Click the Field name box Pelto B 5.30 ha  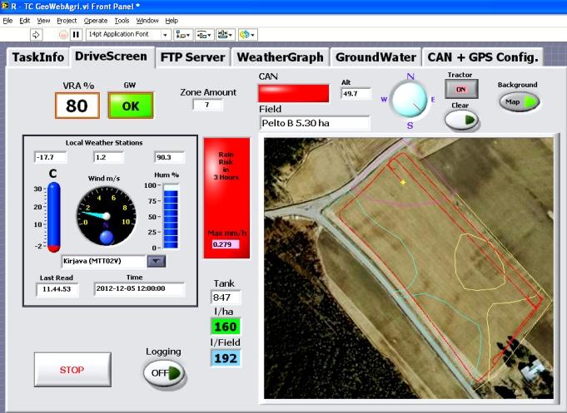[315, 123]
